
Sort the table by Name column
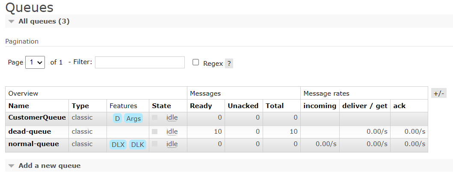point(19,106)
